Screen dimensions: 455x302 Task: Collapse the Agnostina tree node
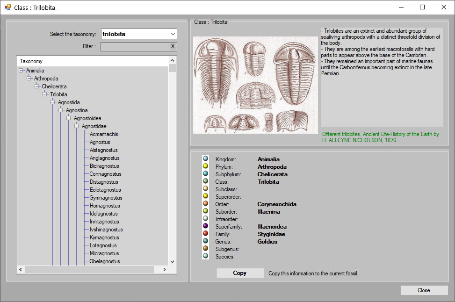[60, 110]
